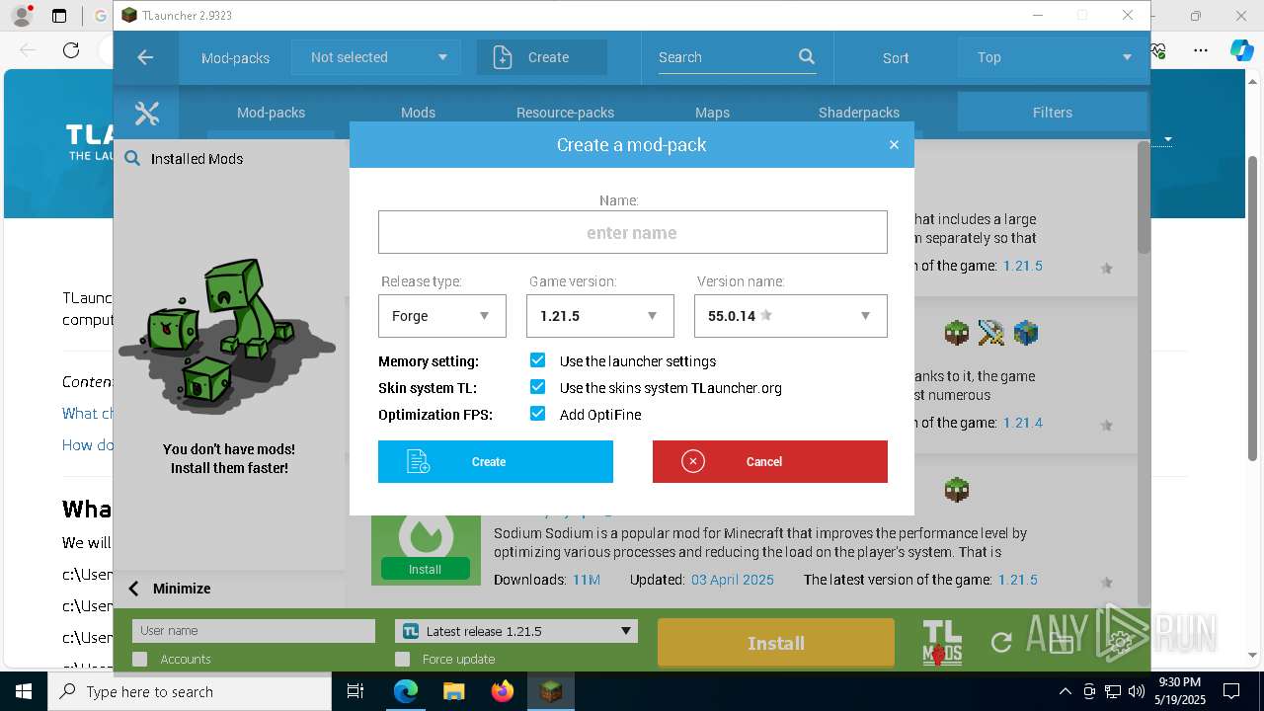Open the Latest release 1.21.5 version dropdown

click(516, 631)
